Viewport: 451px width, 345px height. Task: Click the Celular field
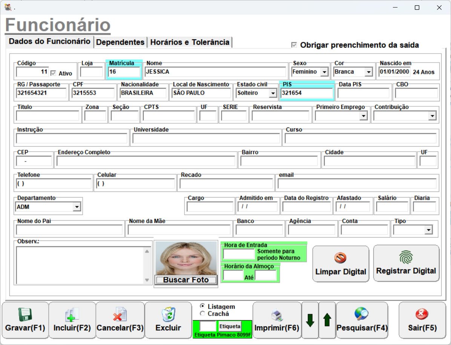[x=135, y=184]
